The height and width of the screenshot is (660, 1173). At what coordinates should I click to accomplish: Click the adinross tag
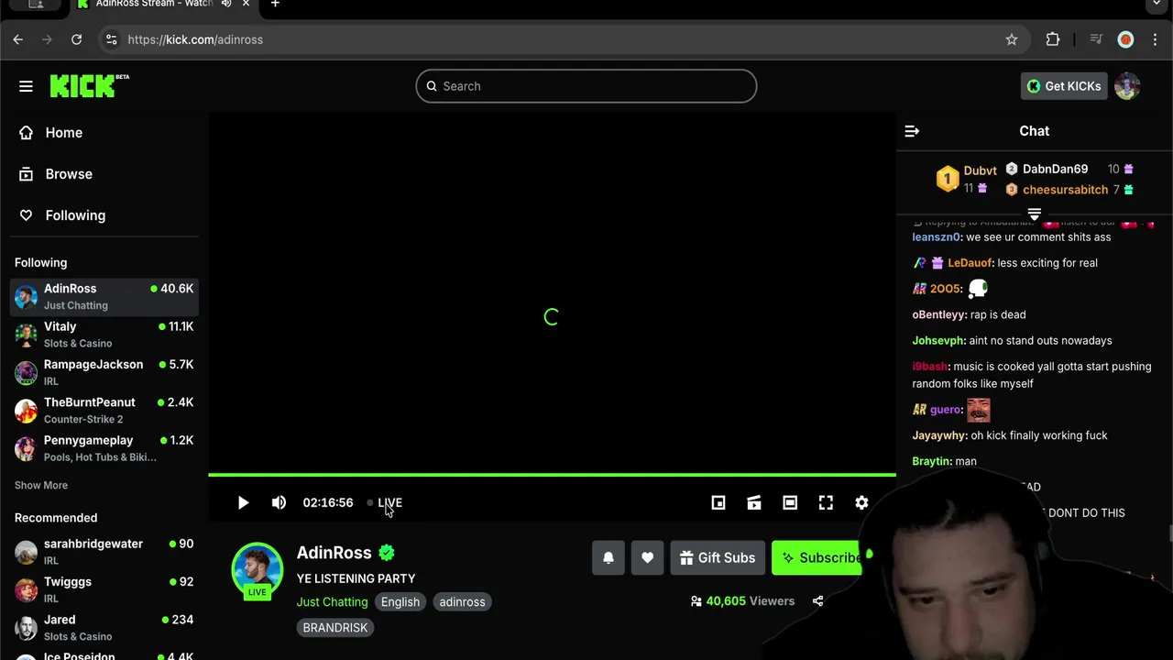pos(462,602)
